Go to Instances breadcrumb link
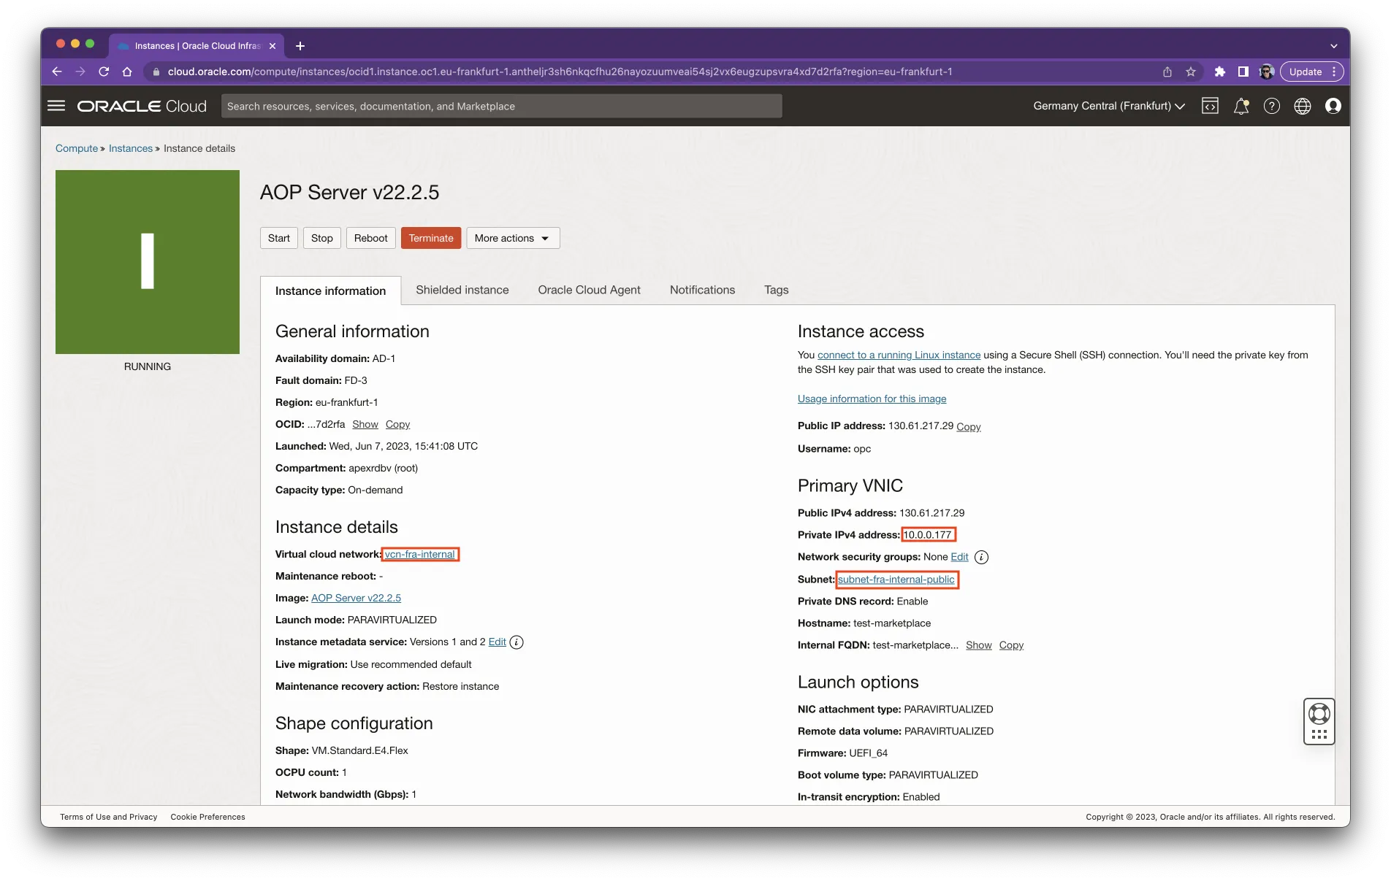 [x=131, y=148]
